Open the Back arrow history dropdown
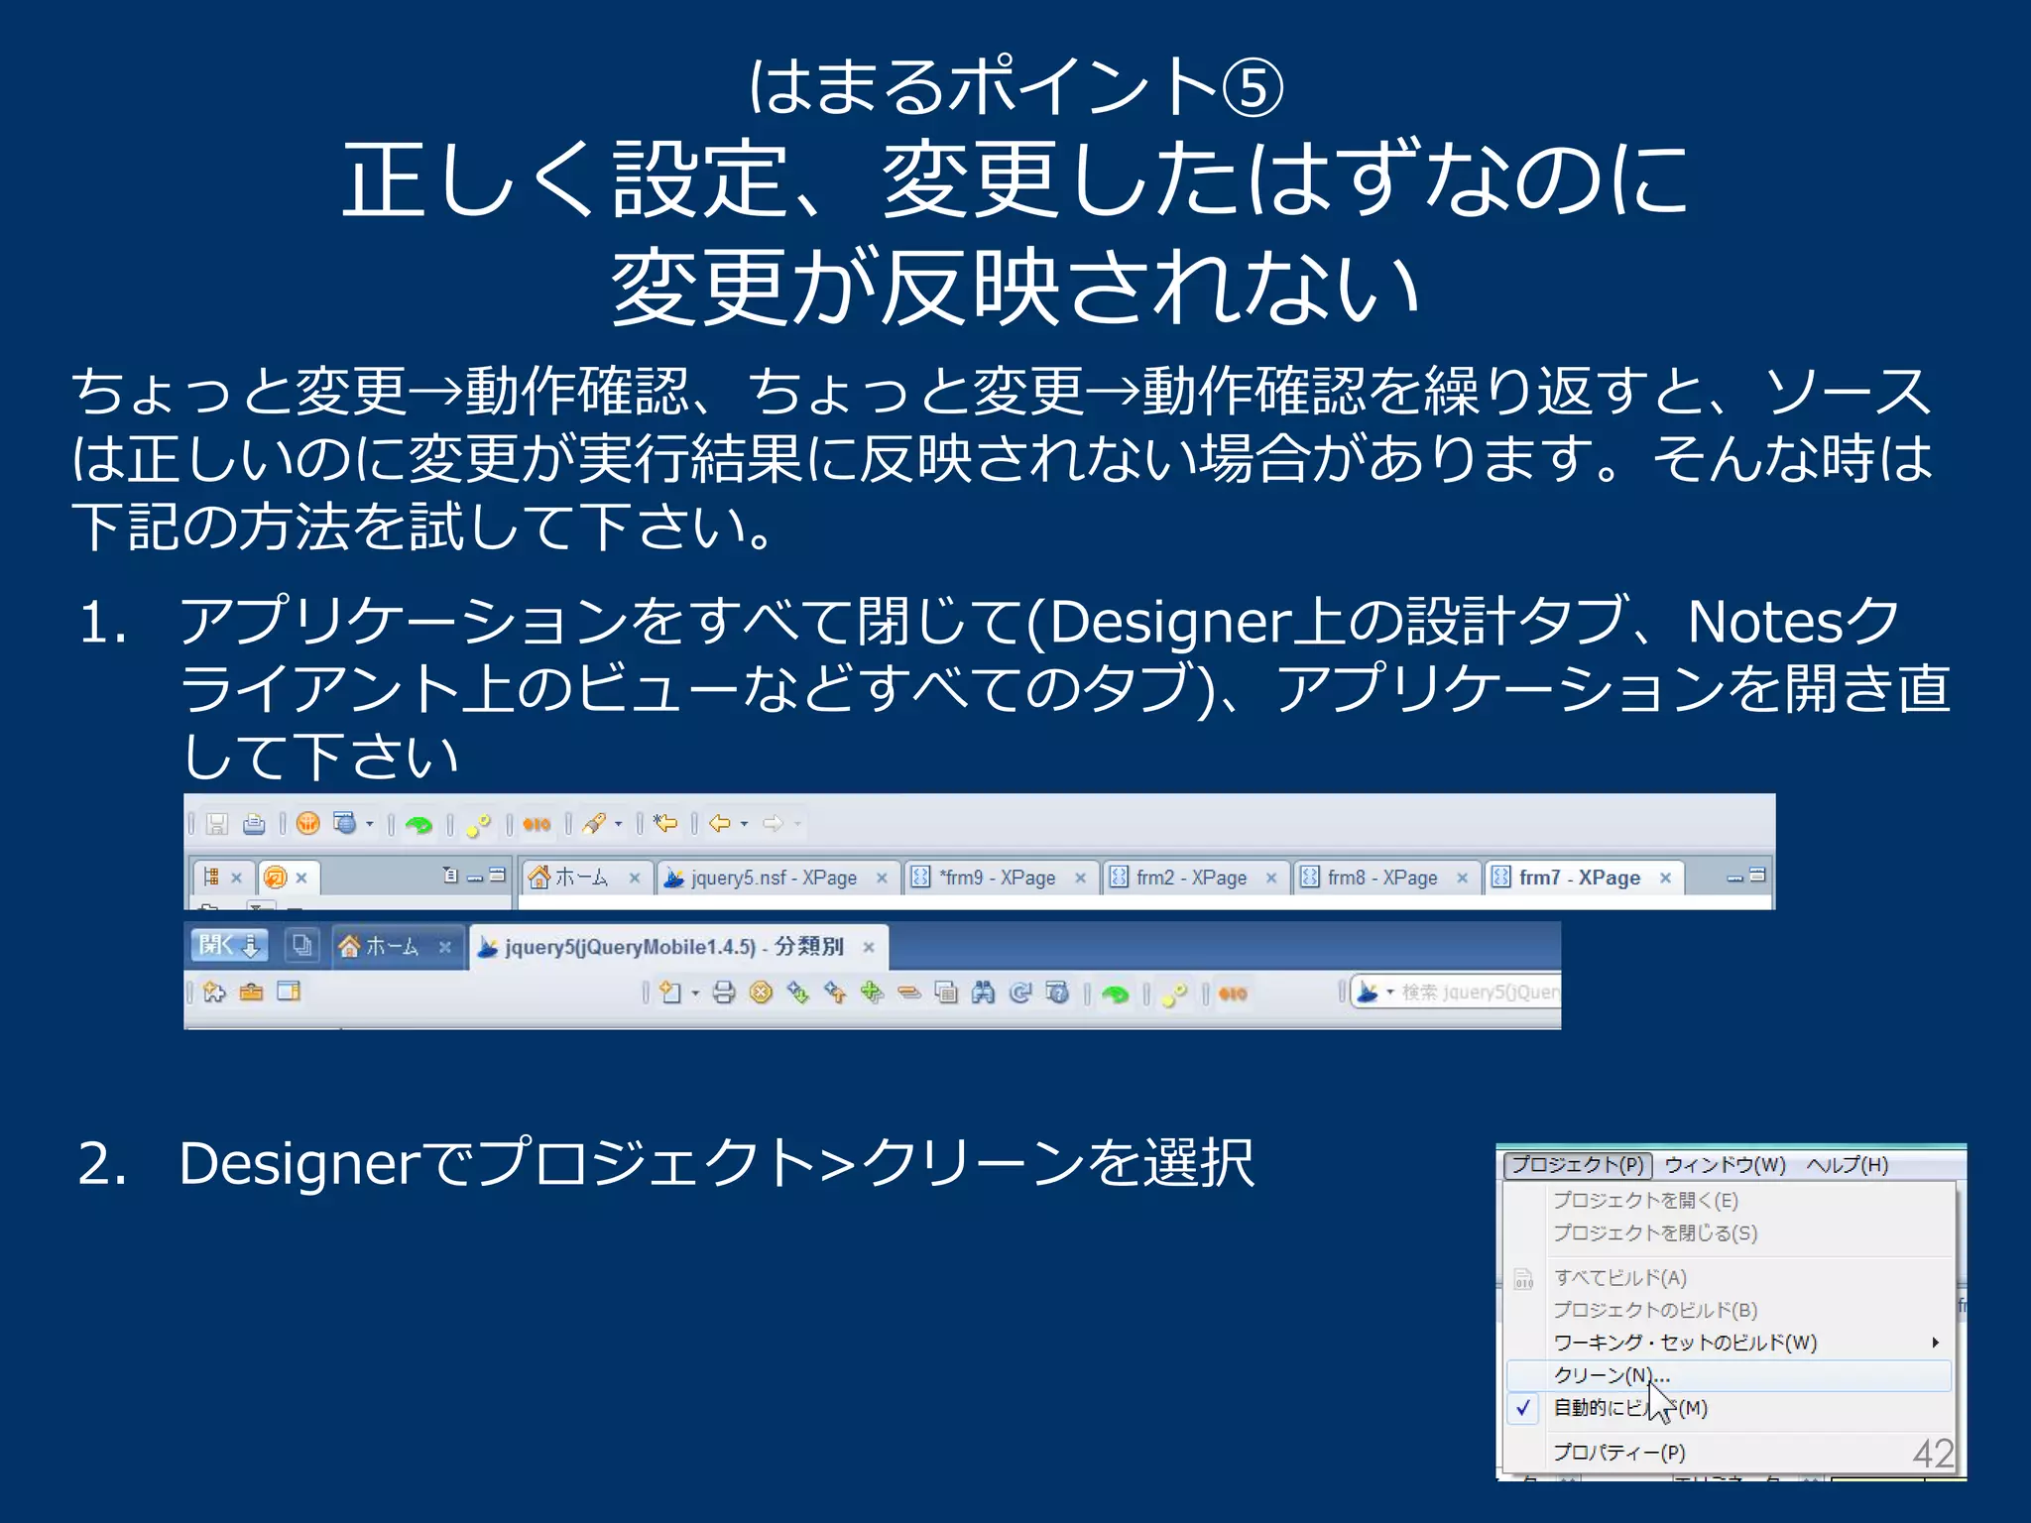Image resolution: width=2031 pixels, height=1523 pixels. coord(744,824)
